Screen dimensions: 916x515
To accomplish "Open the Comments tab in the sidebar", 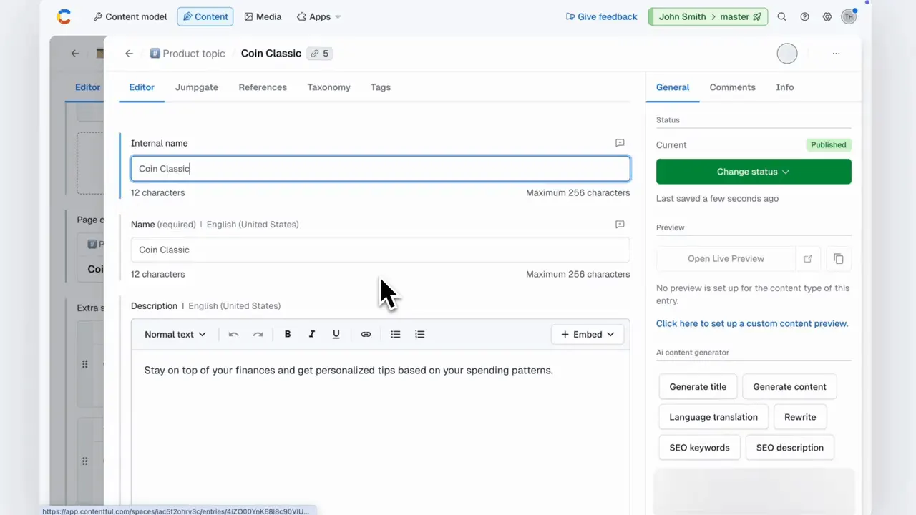I will pyautogui.click(x=732, y=87).
